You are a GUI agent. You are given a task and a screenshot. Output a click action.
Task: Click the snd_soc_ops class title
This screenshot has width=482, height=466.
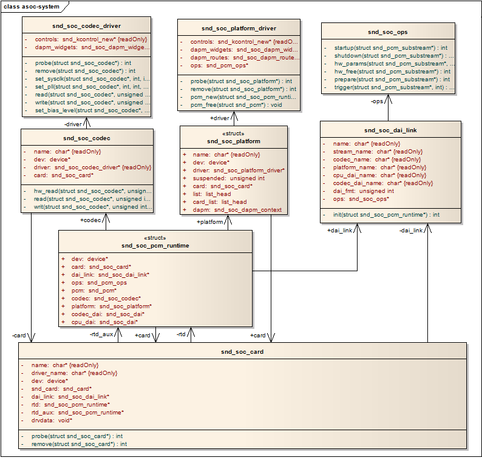(387, 32)
